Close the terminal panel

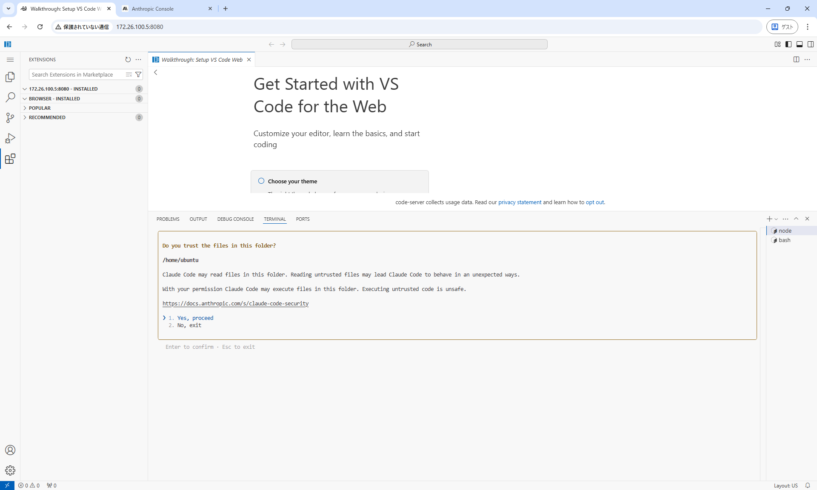[807, 219]
